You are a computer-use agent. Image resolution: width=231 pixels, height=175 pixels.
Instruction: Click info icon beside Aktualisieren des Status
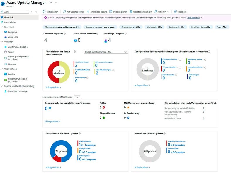coord(75,52)
